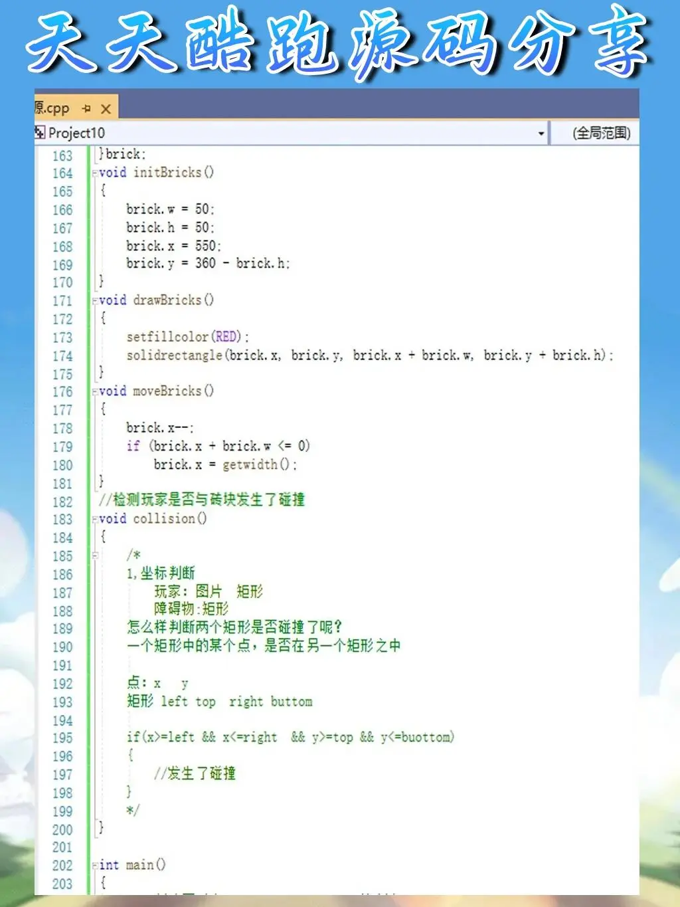Click the comment '矩形 left top right buttom'

click(219, 701)
